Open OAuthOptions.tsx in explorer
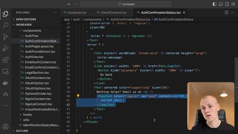238x134 pixels. pyautogui.click(x=36, y=88)
